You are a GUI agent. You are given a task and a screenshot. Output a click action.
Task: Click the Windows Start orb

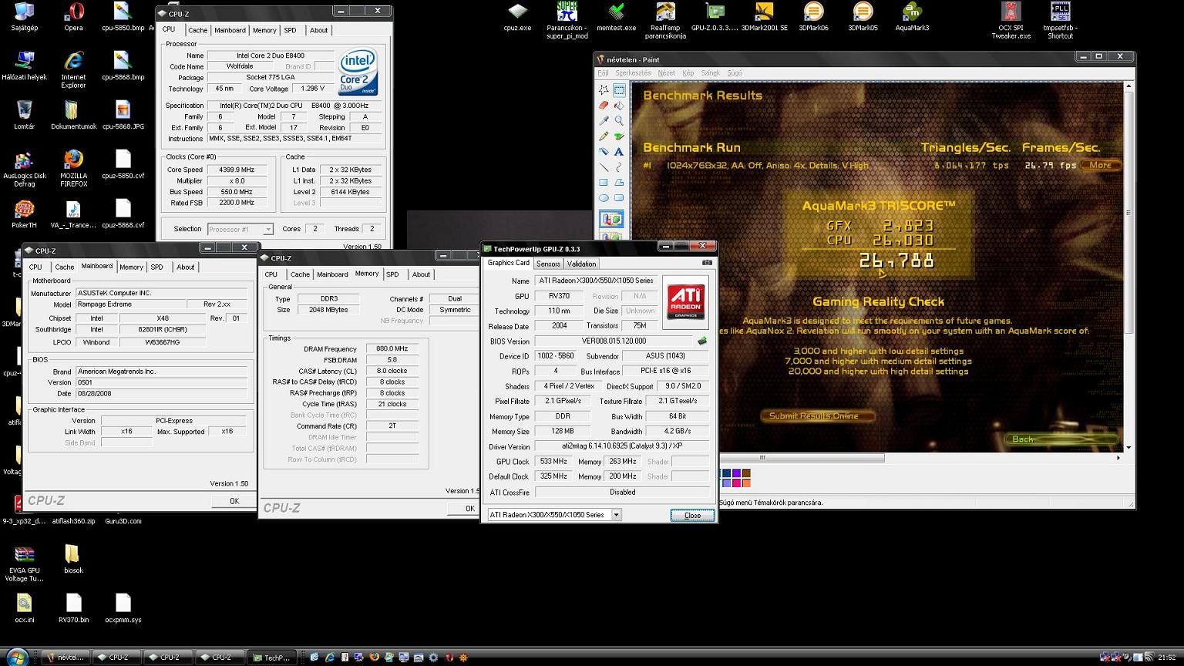17,657
